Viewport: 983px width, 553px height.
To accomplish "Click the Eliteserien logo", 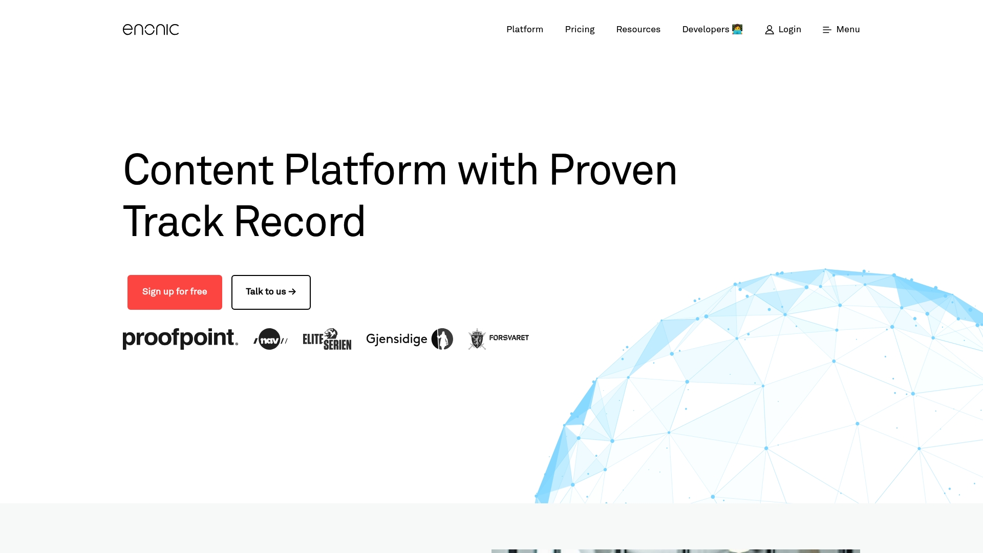I will pos(327,338).
